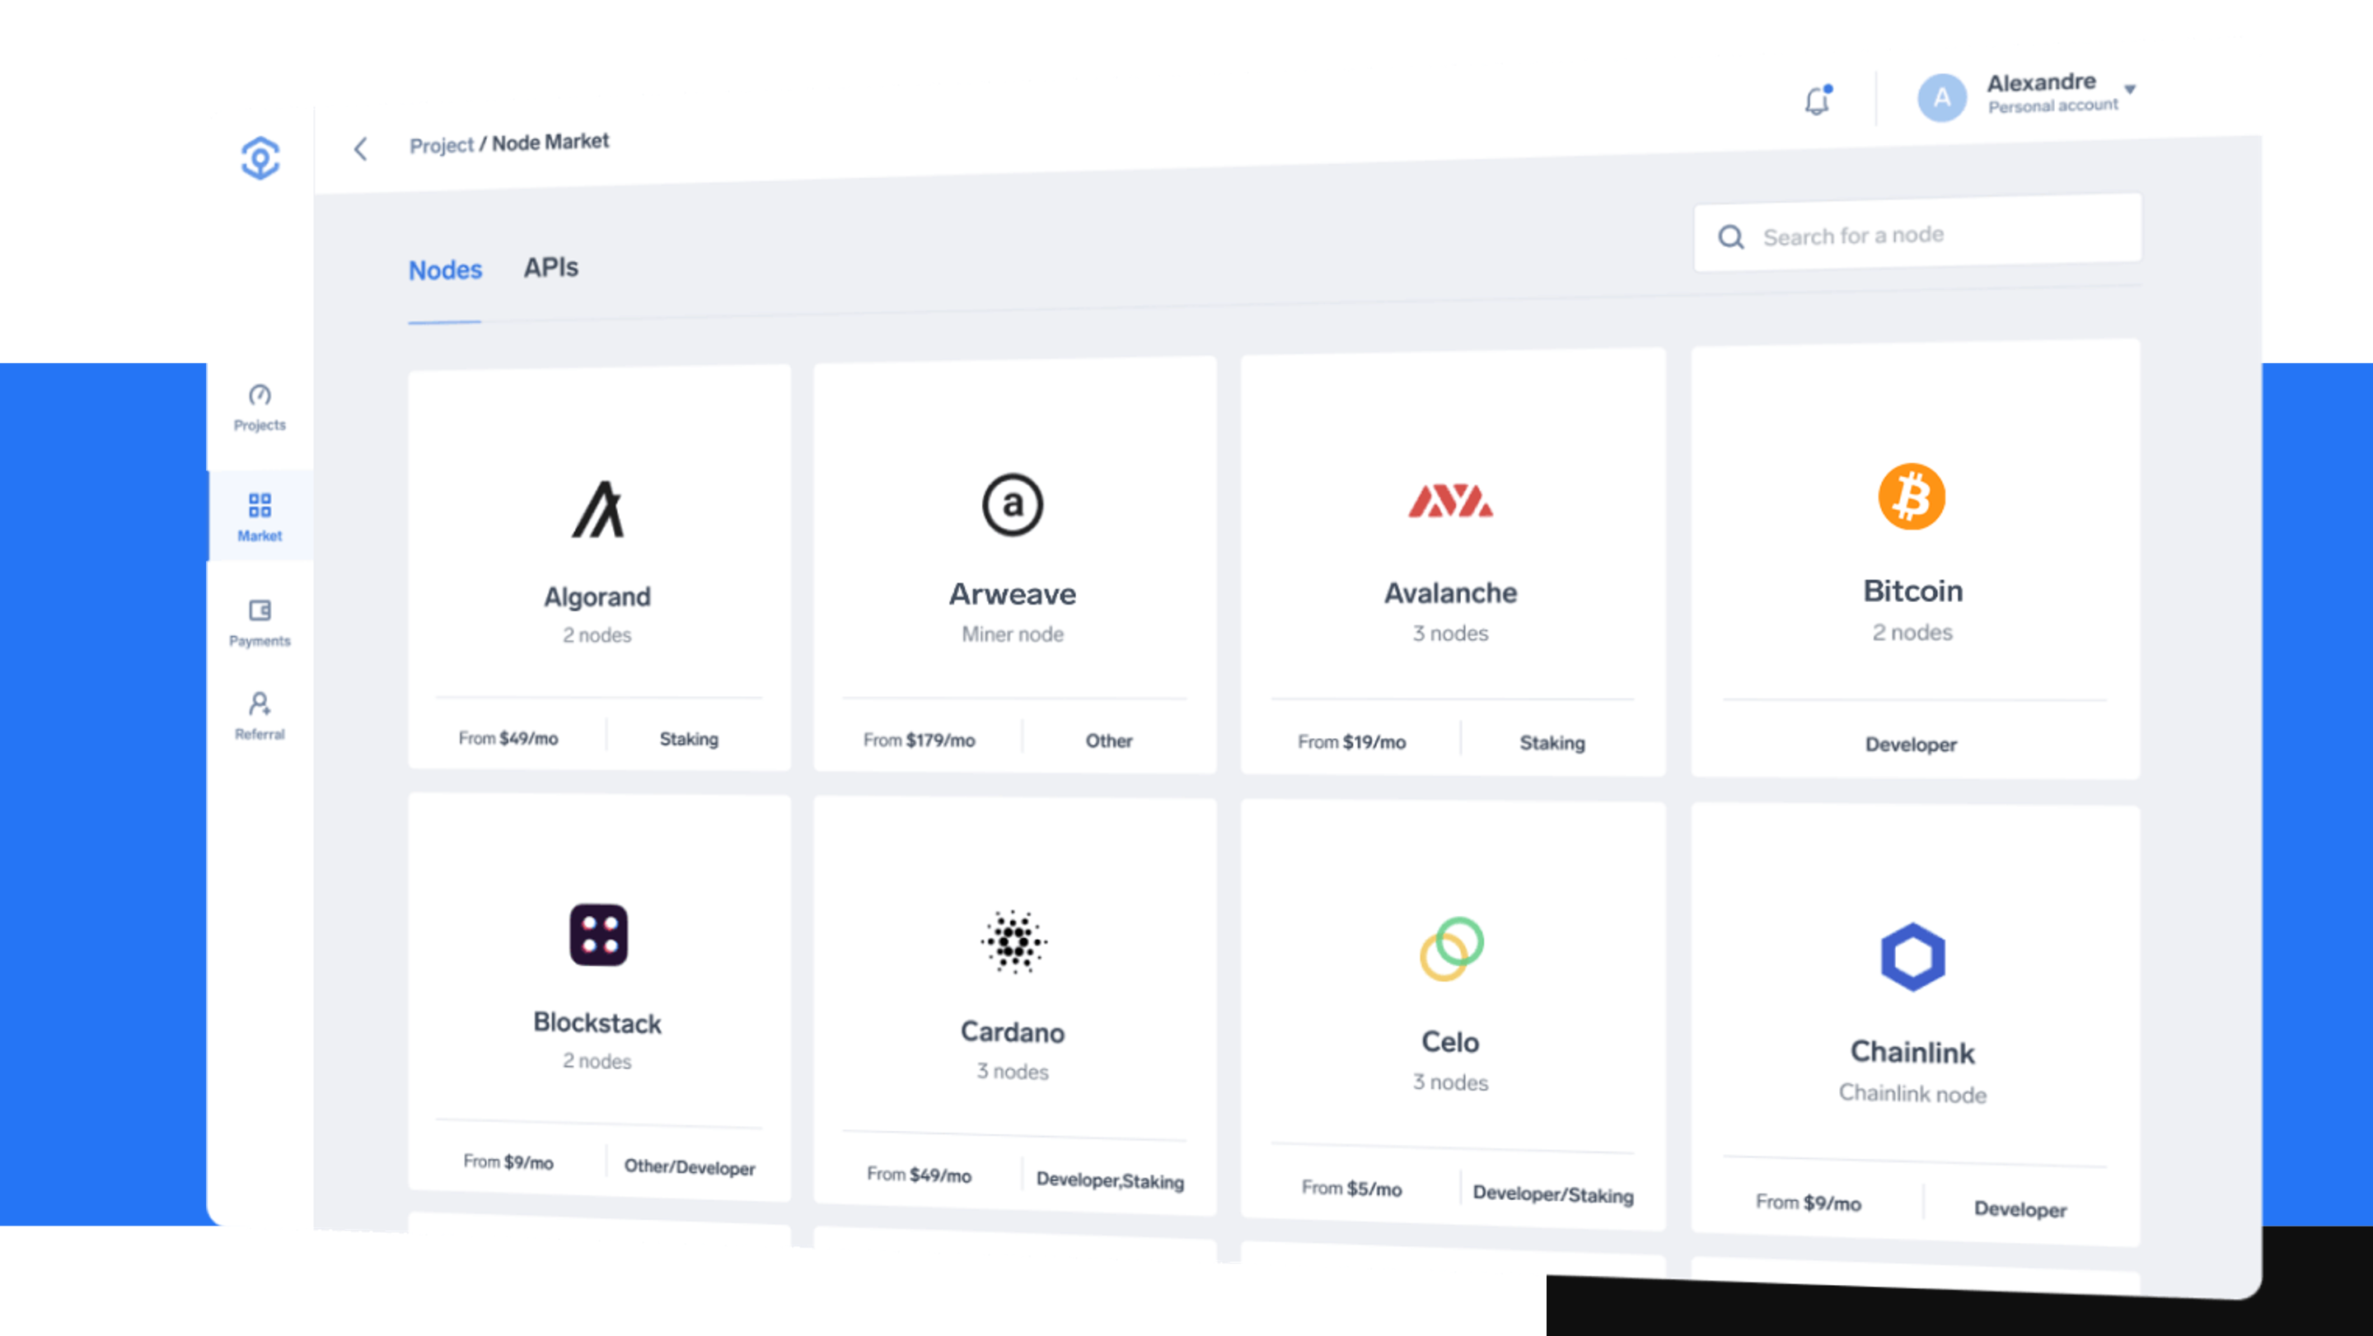Image resolution: width=2373 pixels, height=1336 pixels.
Task: Click the Other tag on Arweave
Action: [x=1108, y=741]
